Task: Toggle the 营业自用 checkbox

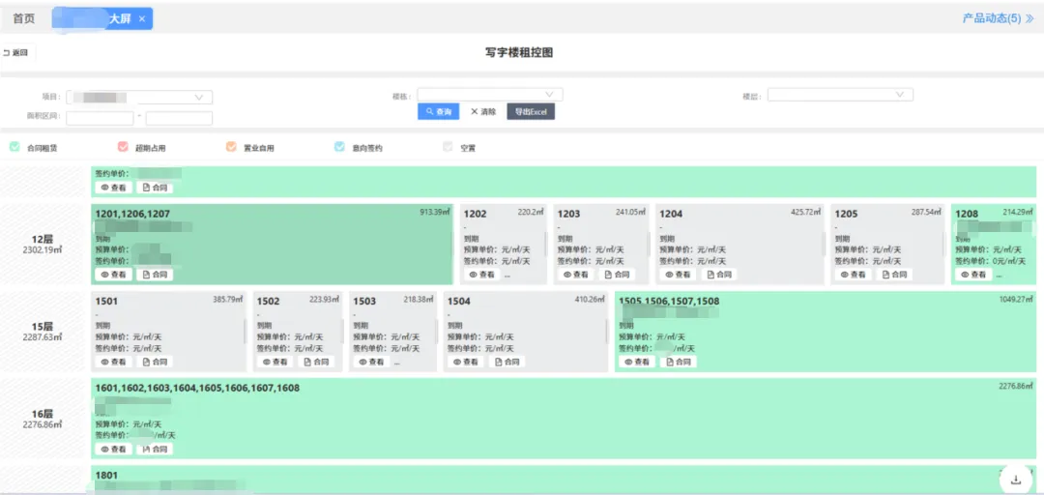Action: pyautogui.click(x=231, y=147)
